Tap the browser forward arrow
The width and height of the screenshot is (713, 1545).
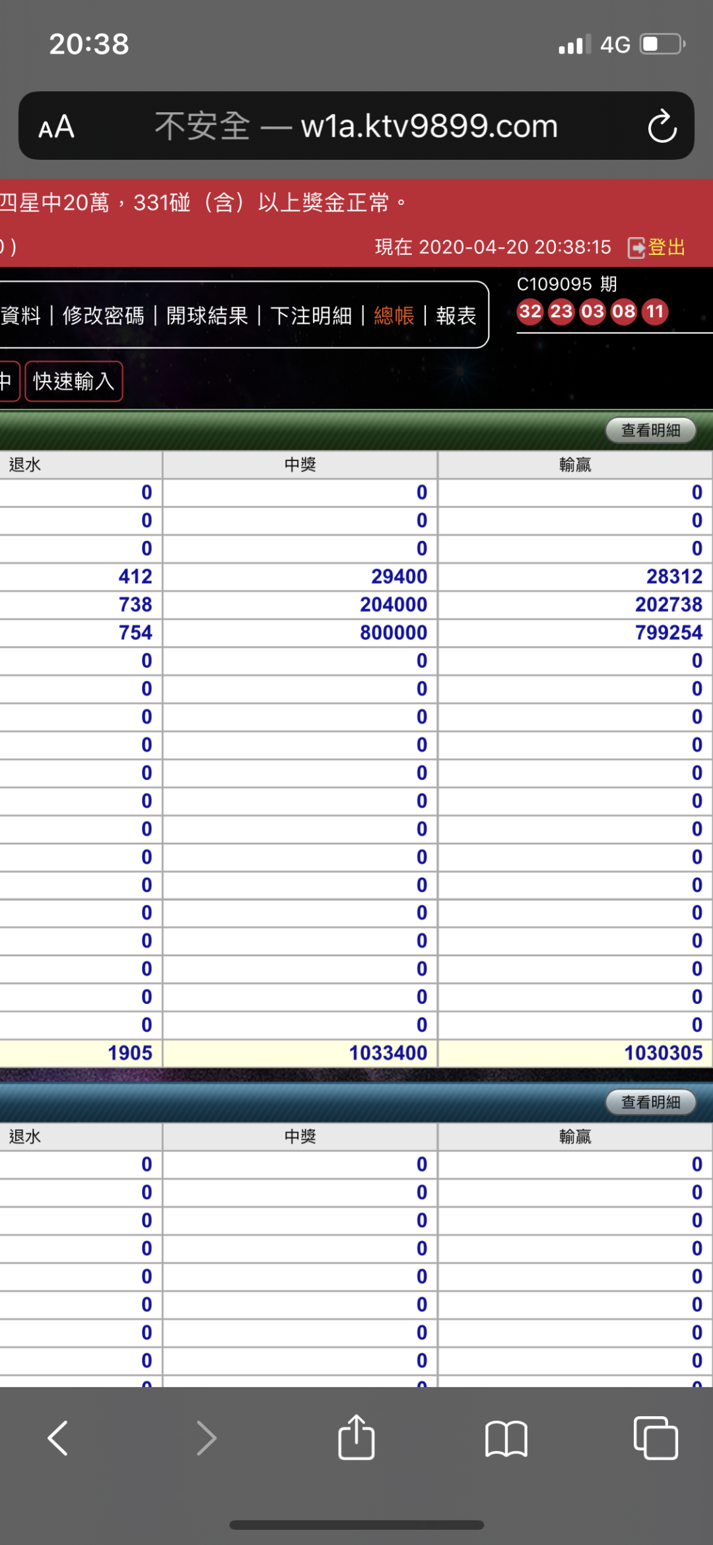(x=207, y=1437)
